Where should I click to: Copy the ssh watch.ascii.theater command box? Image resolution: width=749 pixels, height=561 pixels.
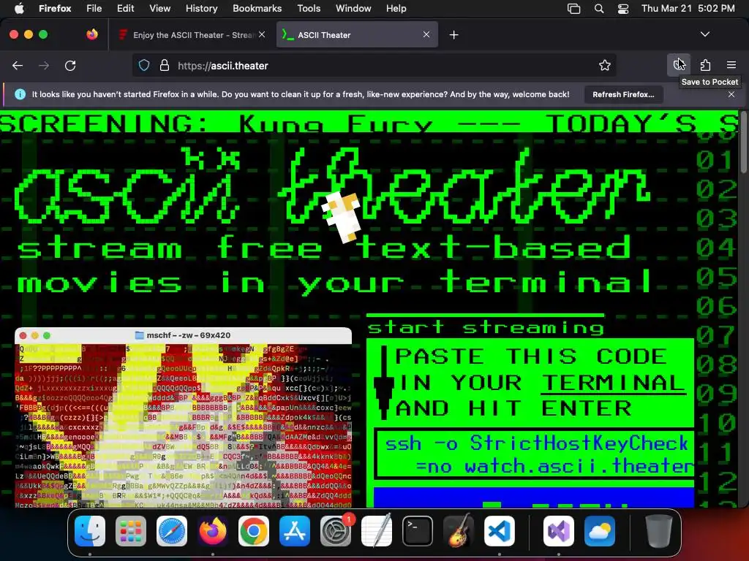point(535,454)
